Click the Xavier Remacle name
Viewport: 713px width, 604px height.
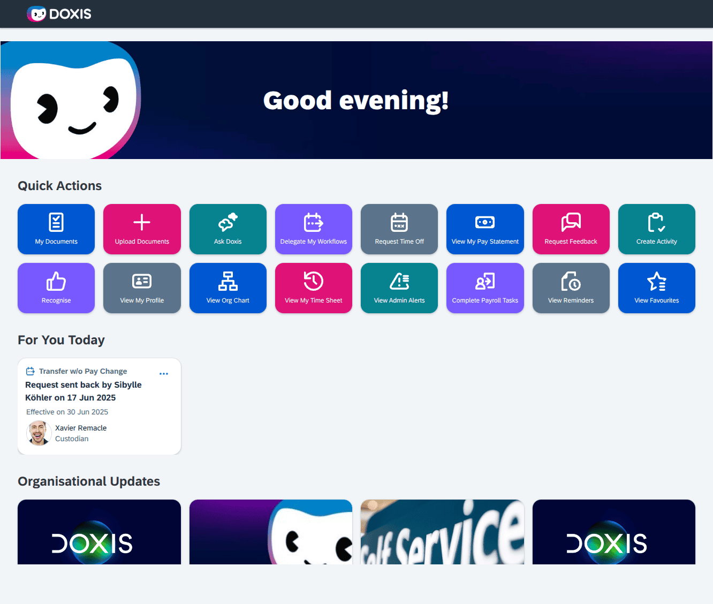click(81, 428)
